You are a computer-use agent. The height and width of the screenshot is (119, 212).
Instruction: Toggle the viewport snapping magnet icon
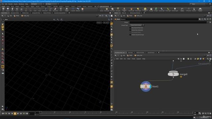click(x=3, y=62)
